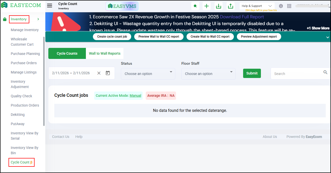Collapse the teal action bar chevron
This screenshot has height=173, width=331.
(327, 37)
